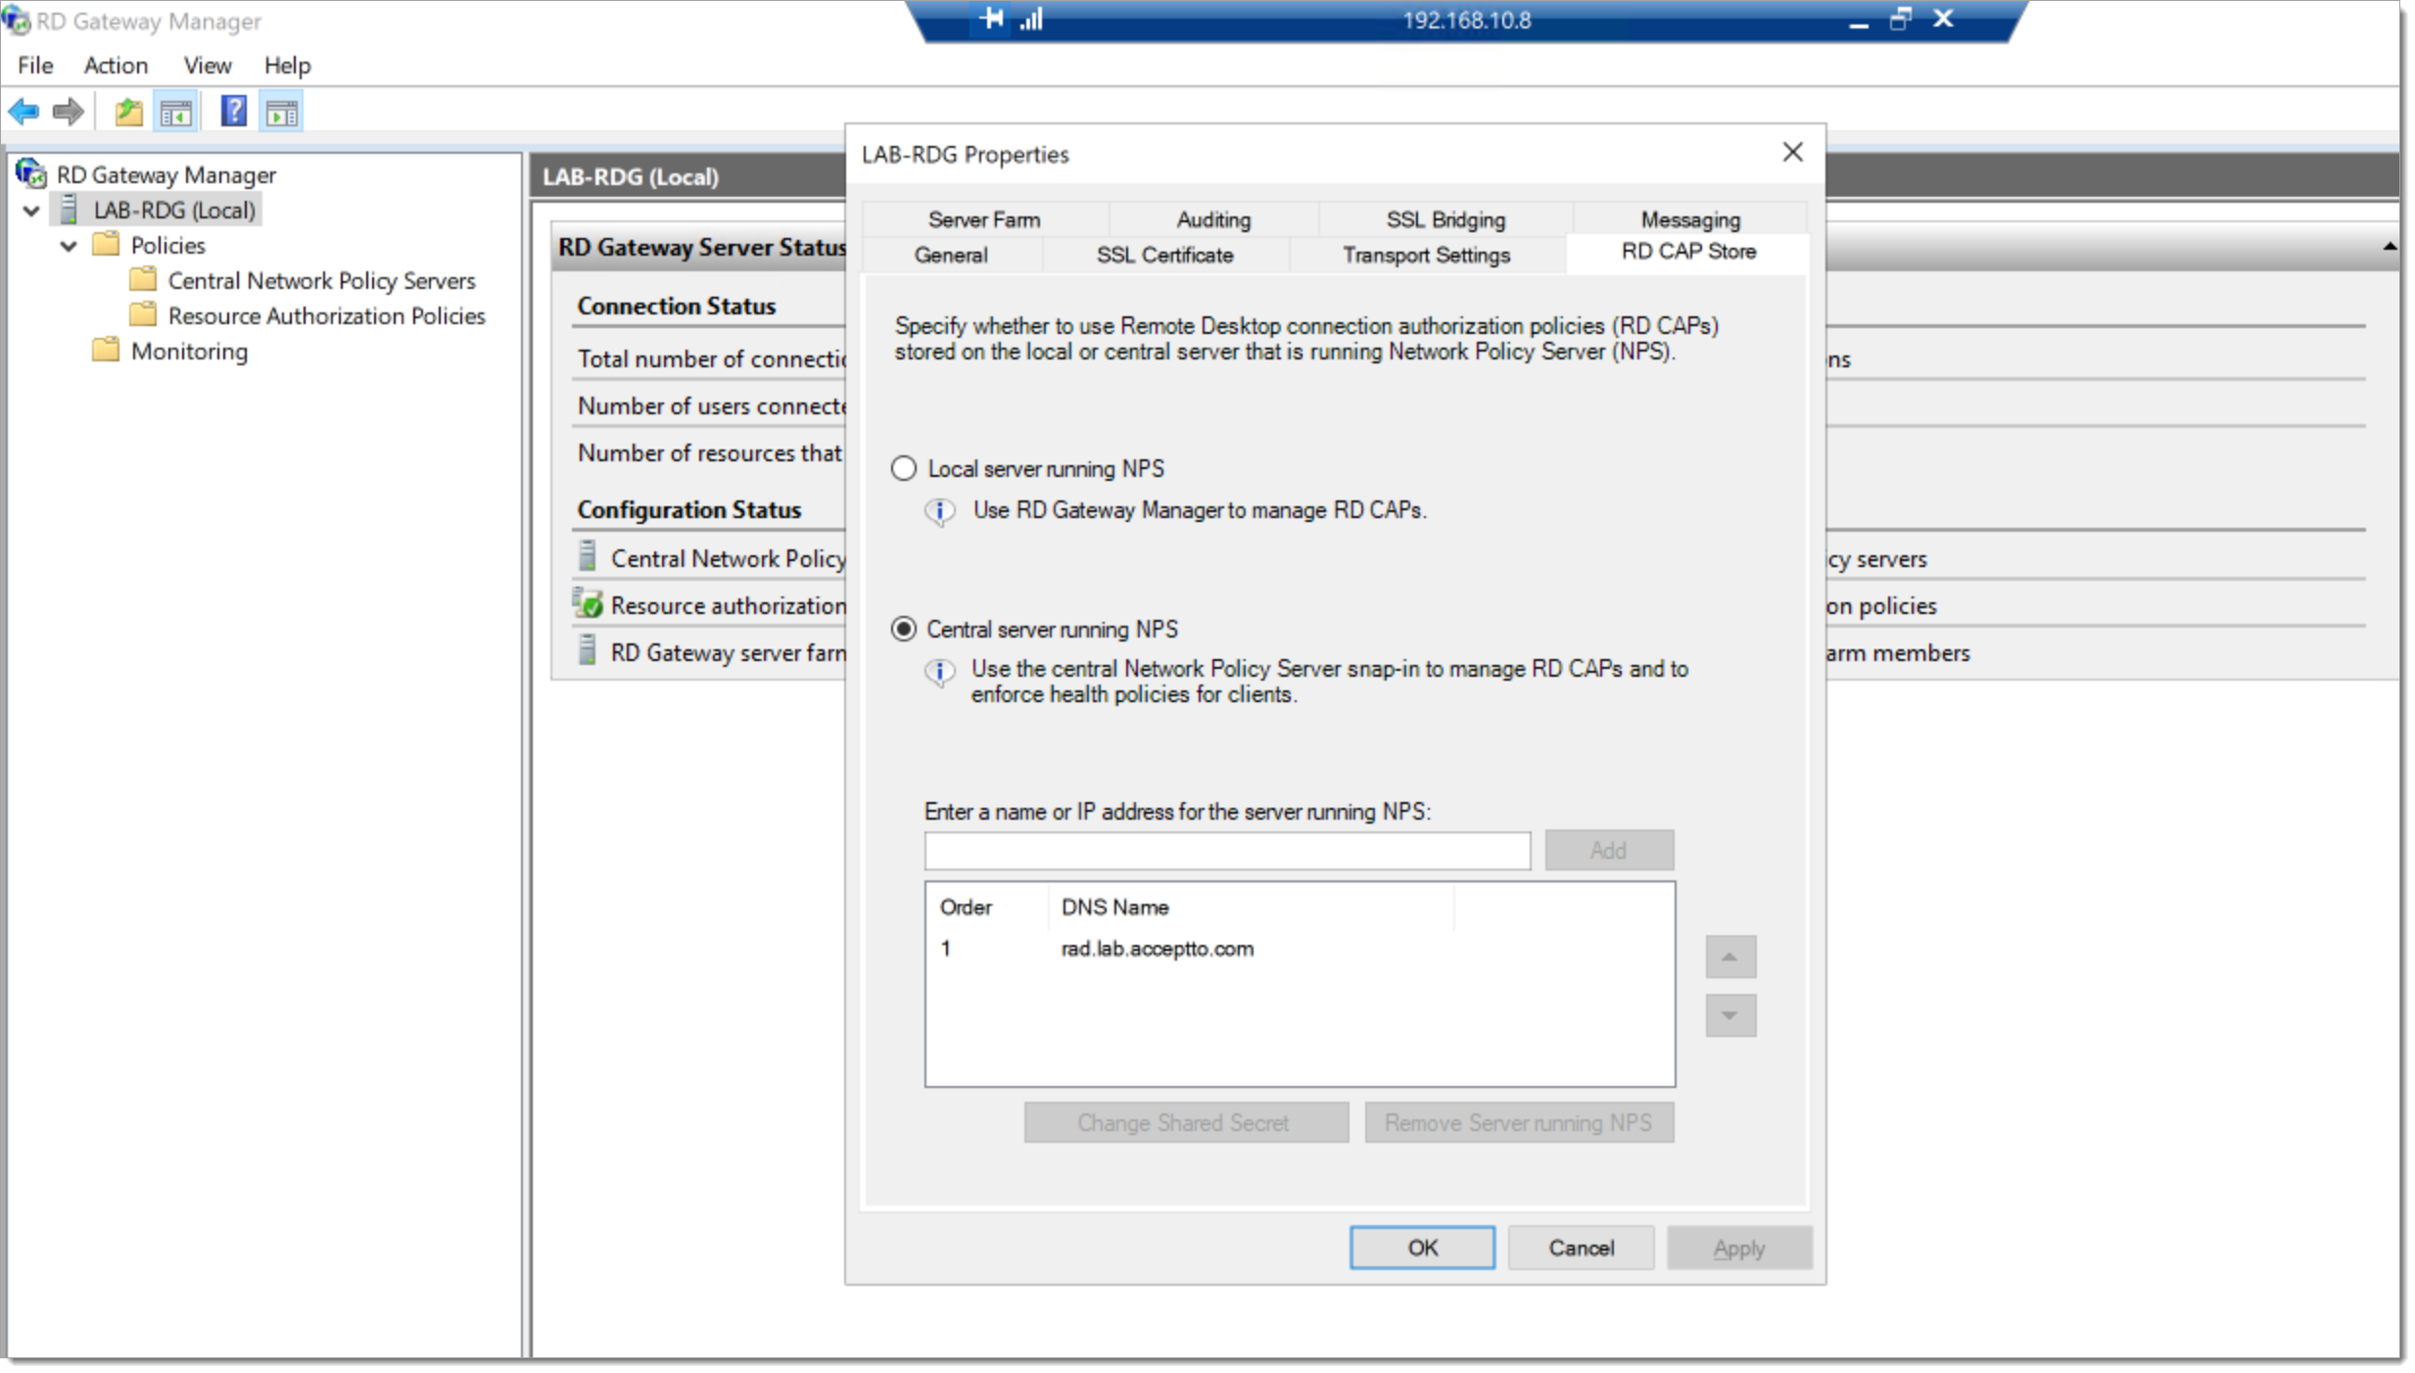Select Resource Authorization Policies tree item

[326, 316]
